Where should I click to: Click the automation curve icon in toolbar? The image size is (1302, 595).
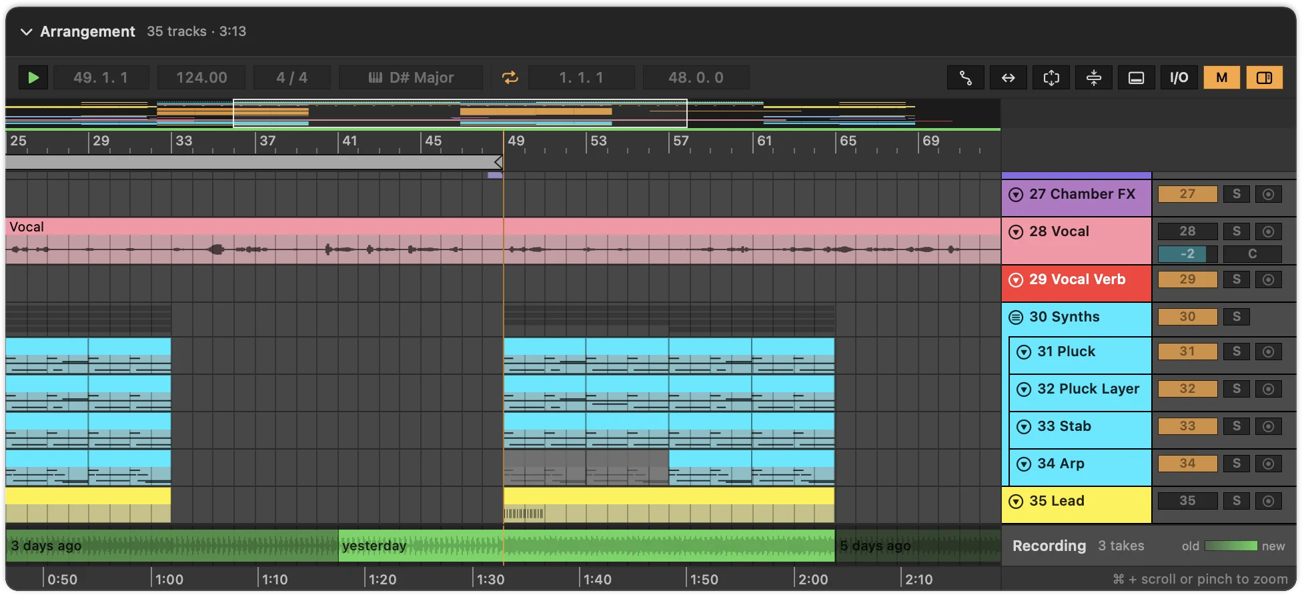tap(965, 77)
